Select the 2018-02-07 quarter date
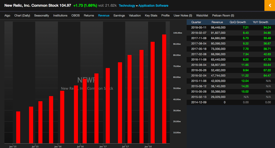 [x=199, y=33]
